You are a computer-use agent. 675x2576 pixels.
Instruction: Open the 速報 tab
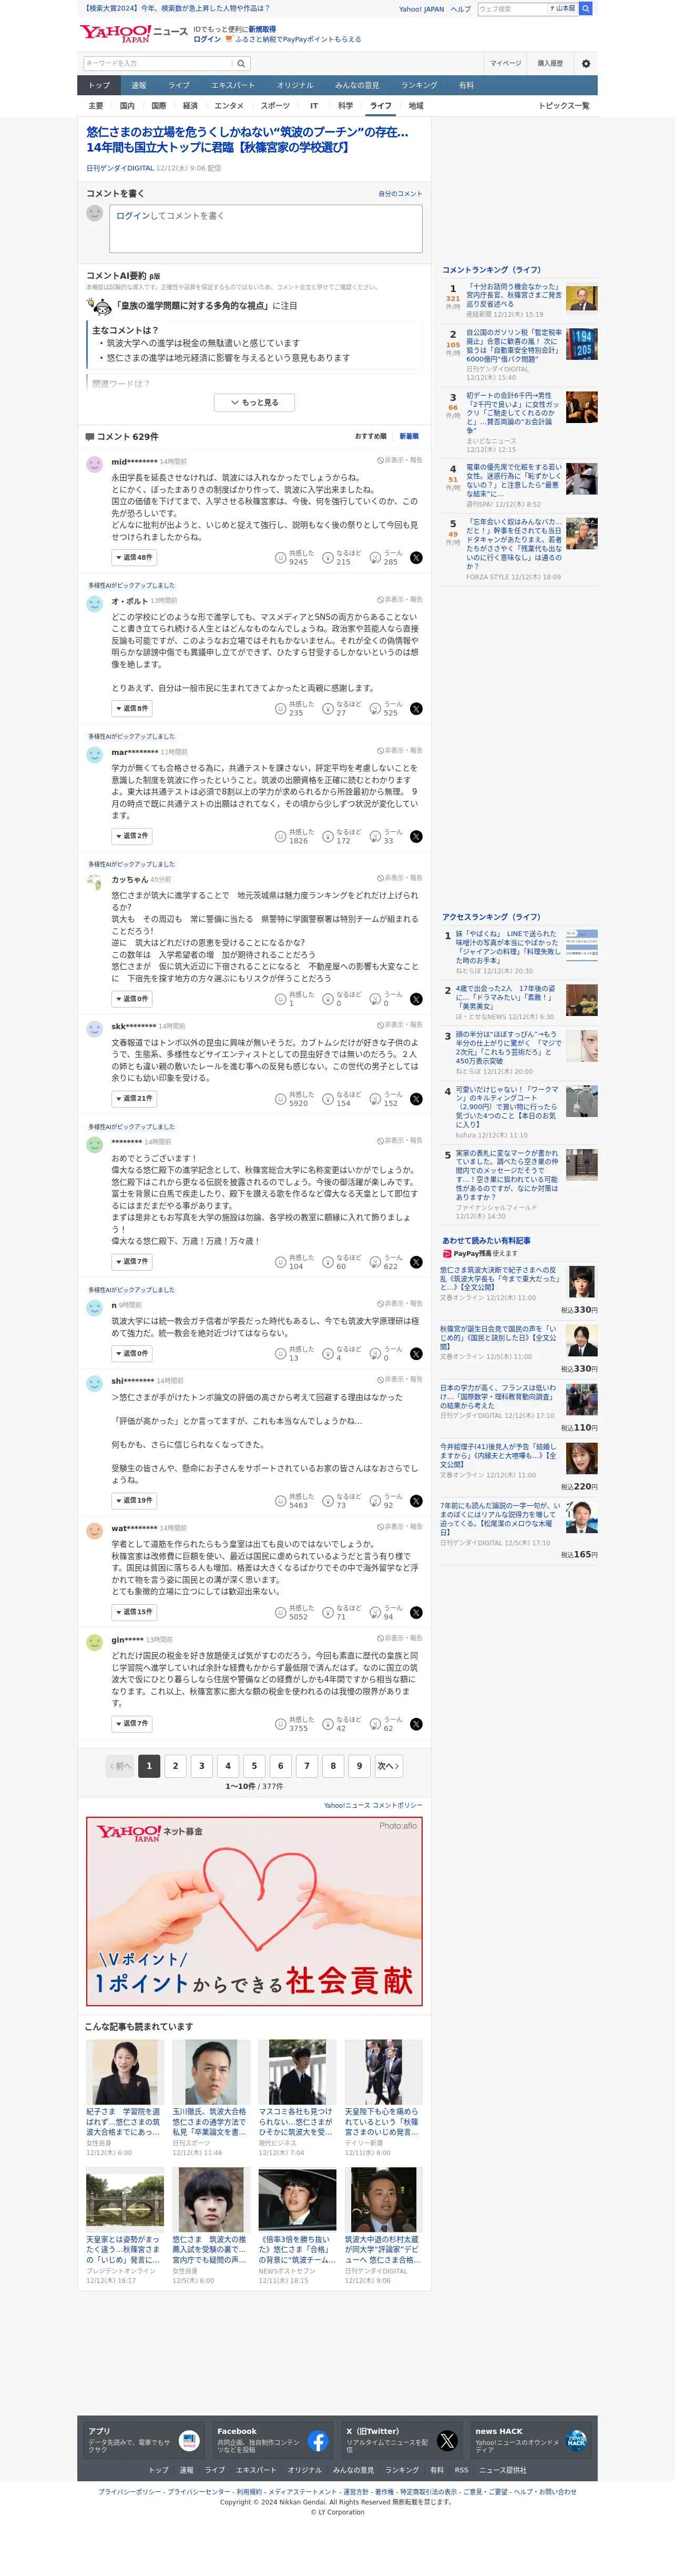click(x=139, y=86)
